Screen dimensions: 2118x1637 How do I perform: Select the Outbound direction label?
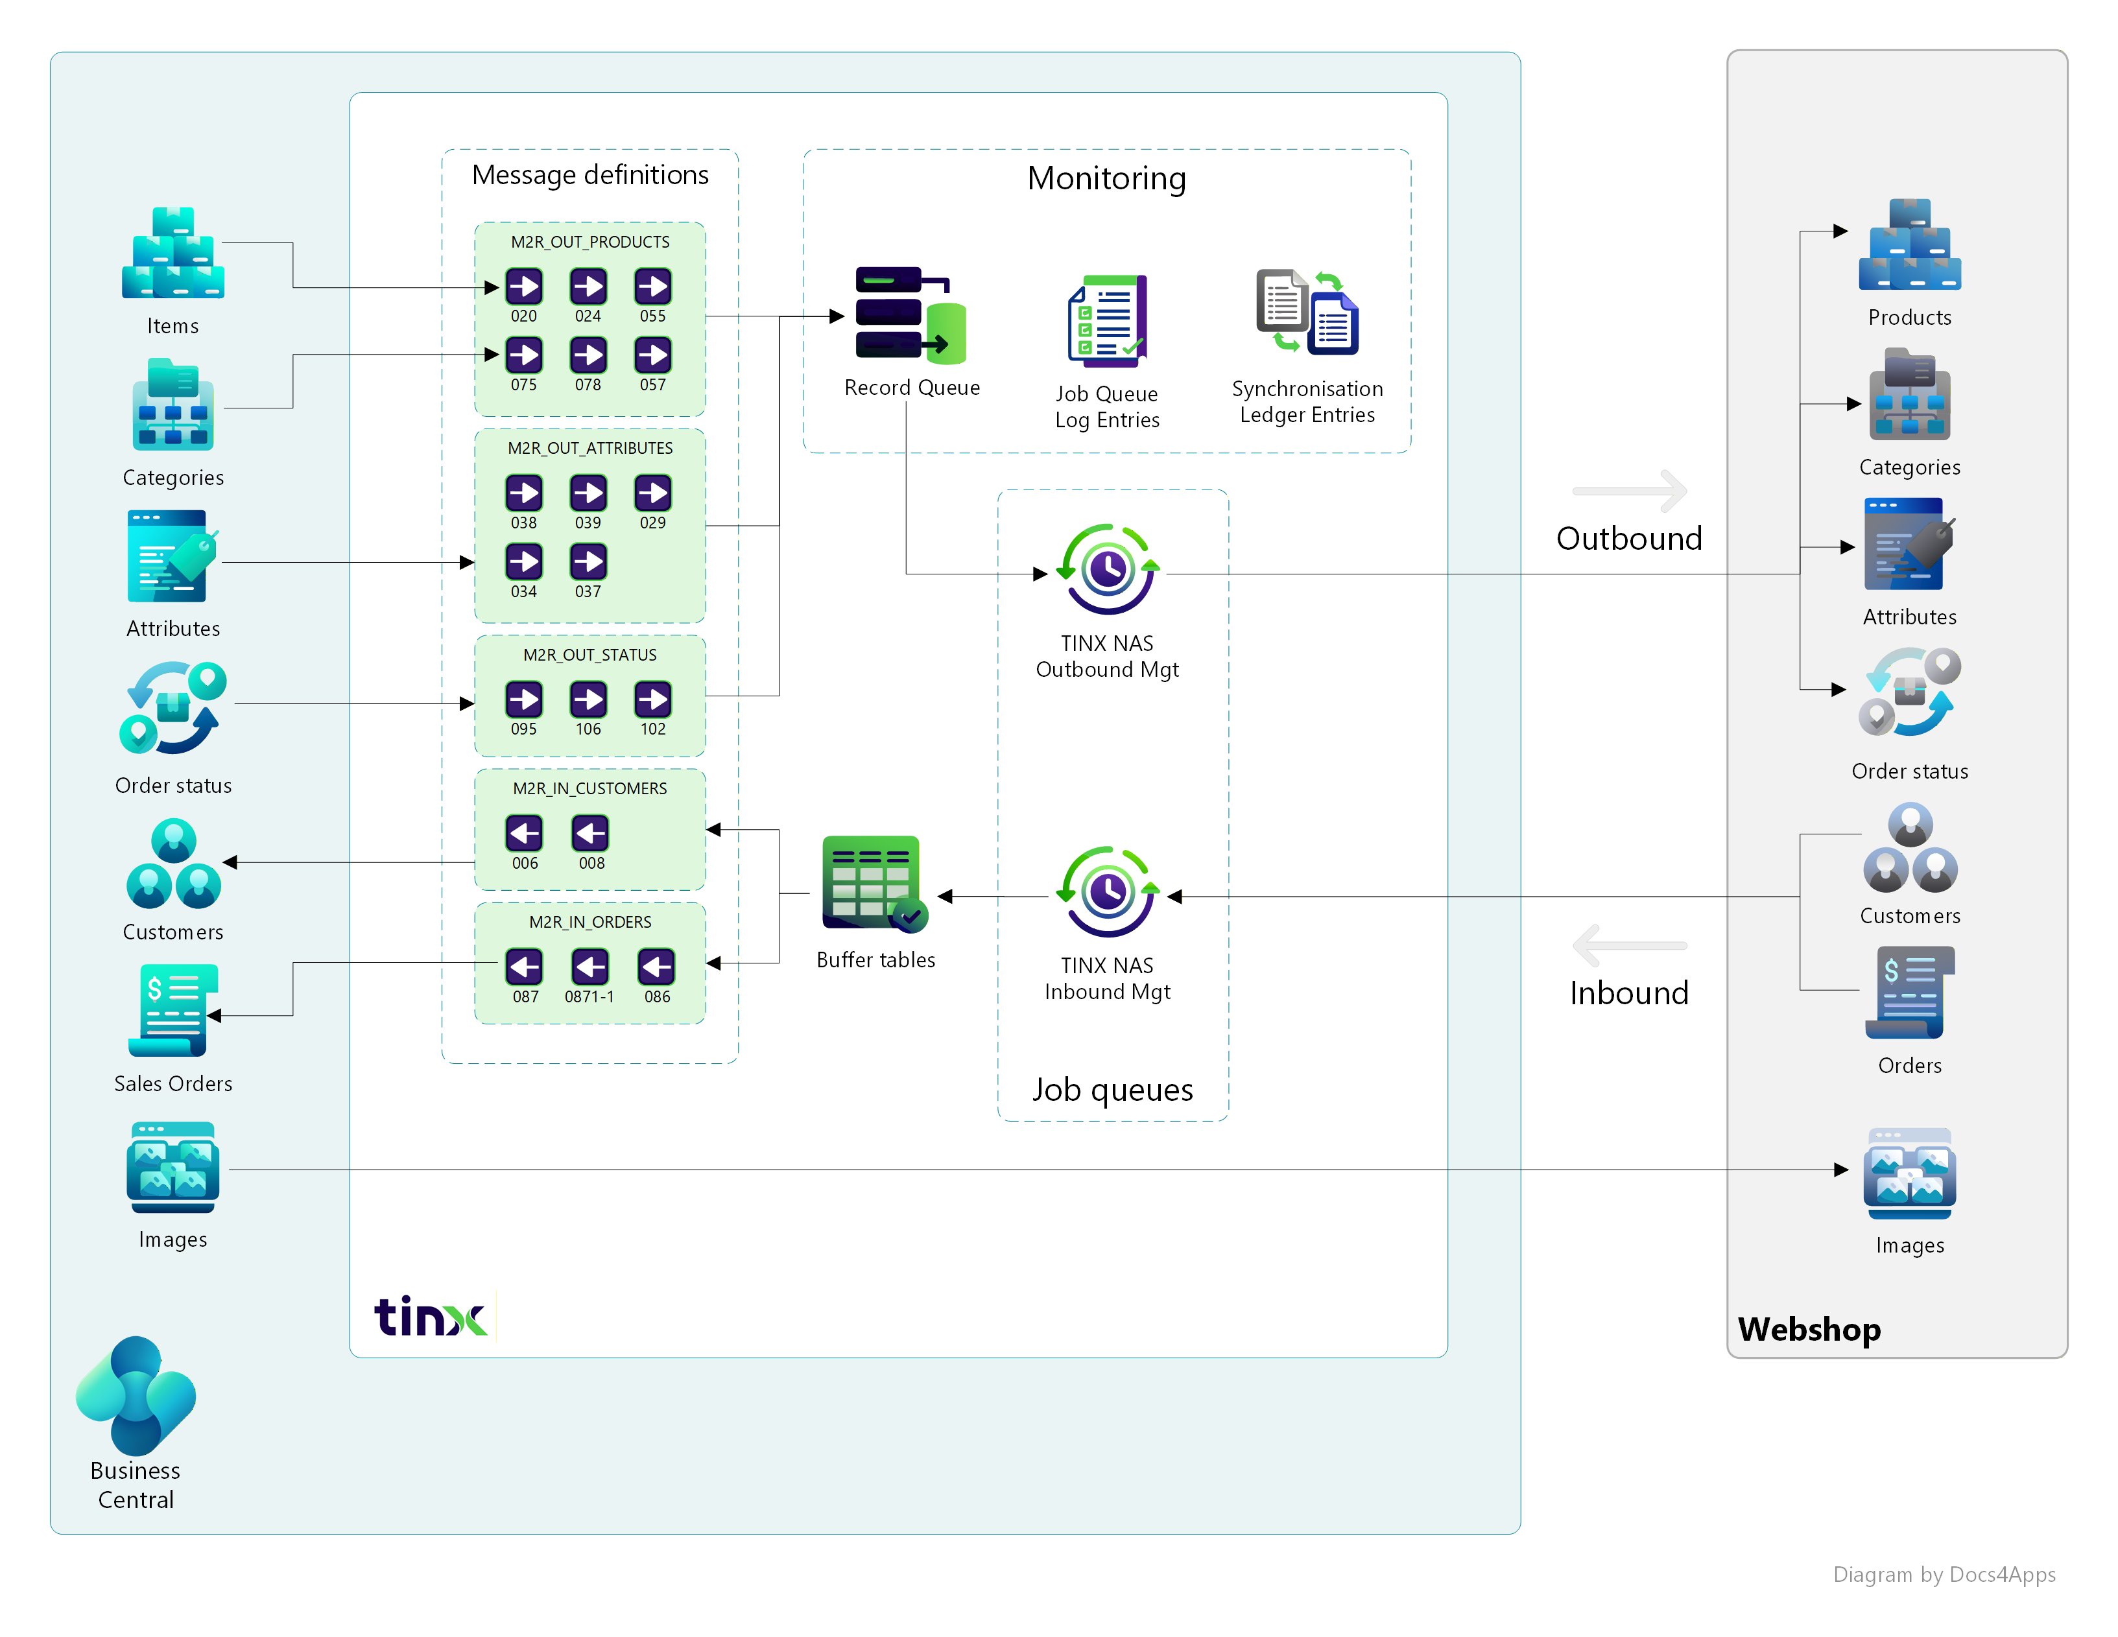click(1629, 538)
